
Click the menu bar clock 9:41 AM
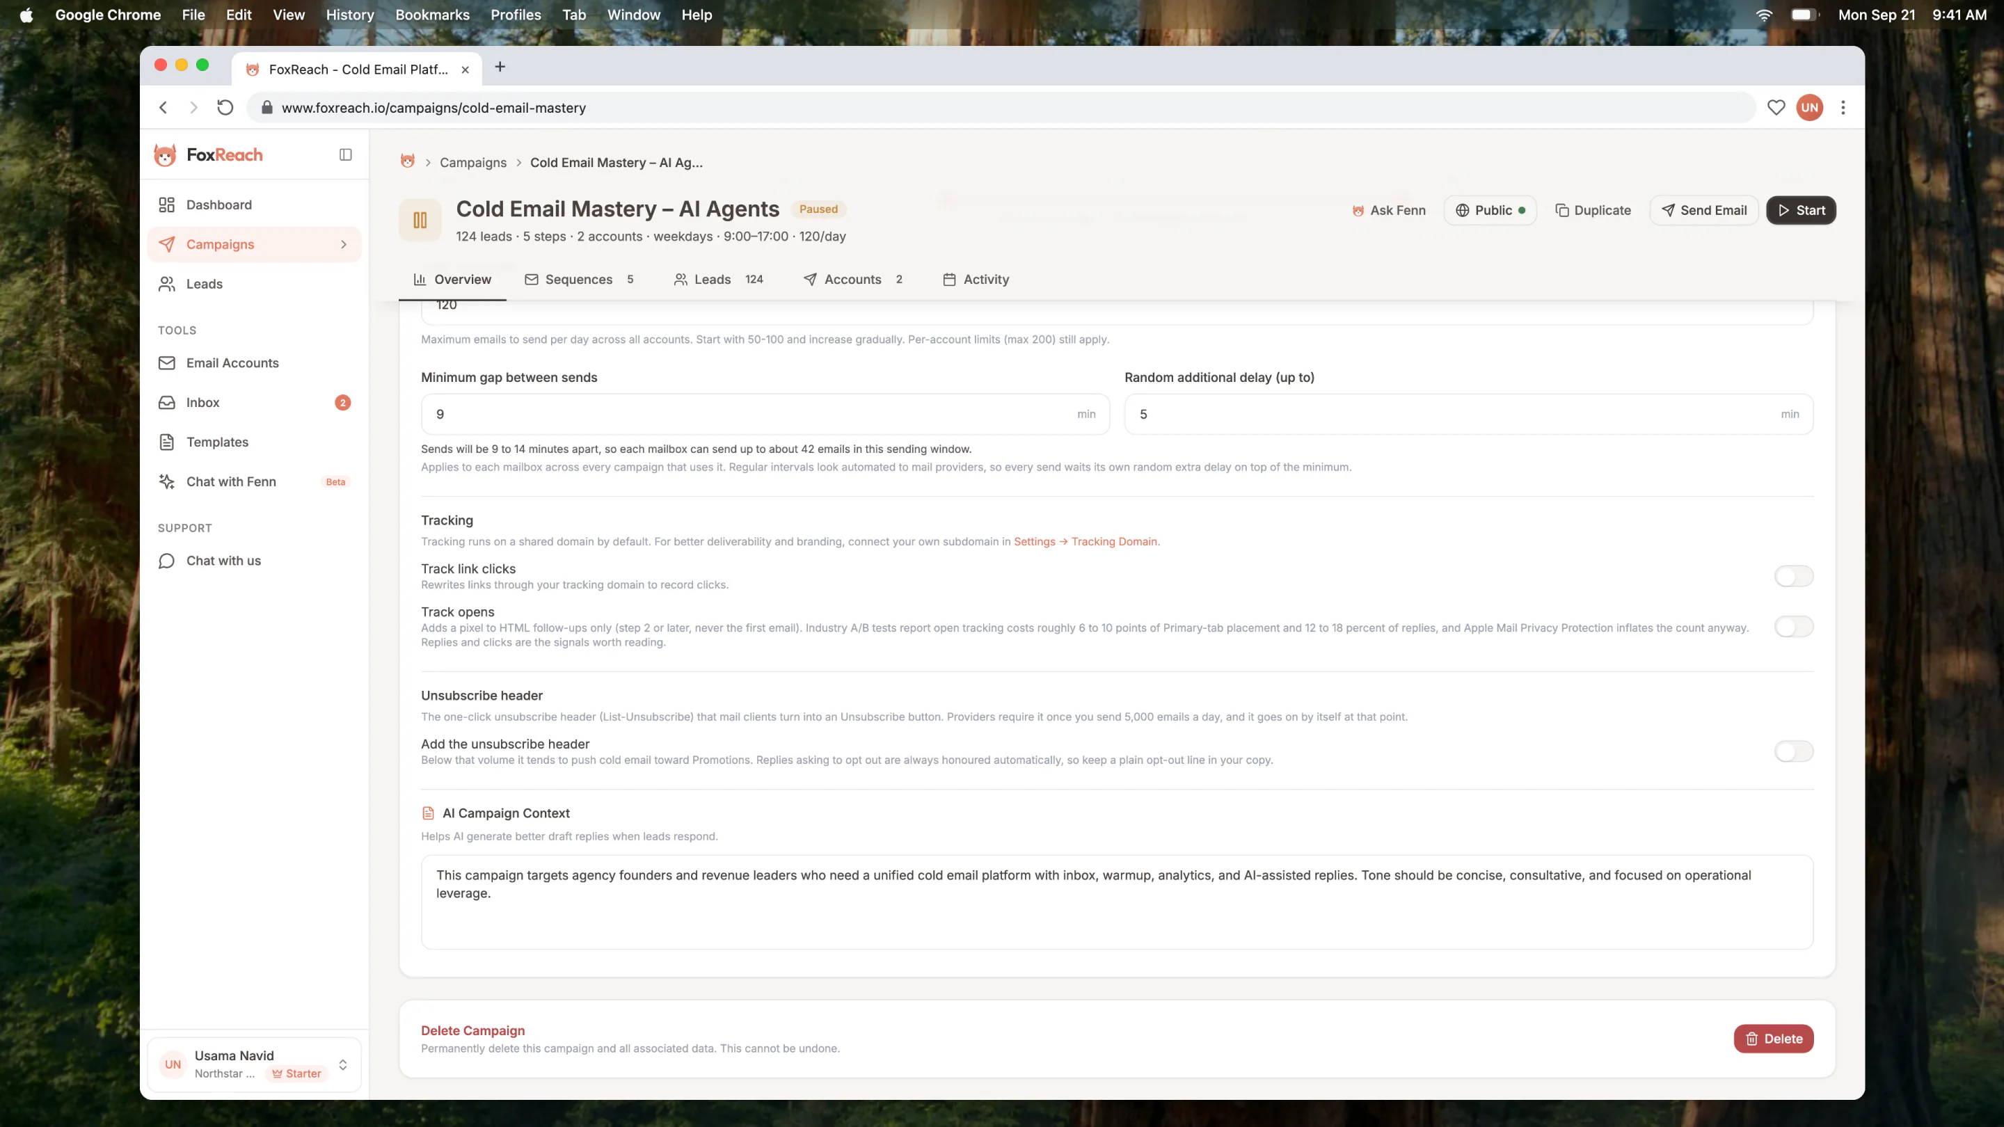click(x=1959, y=15)
